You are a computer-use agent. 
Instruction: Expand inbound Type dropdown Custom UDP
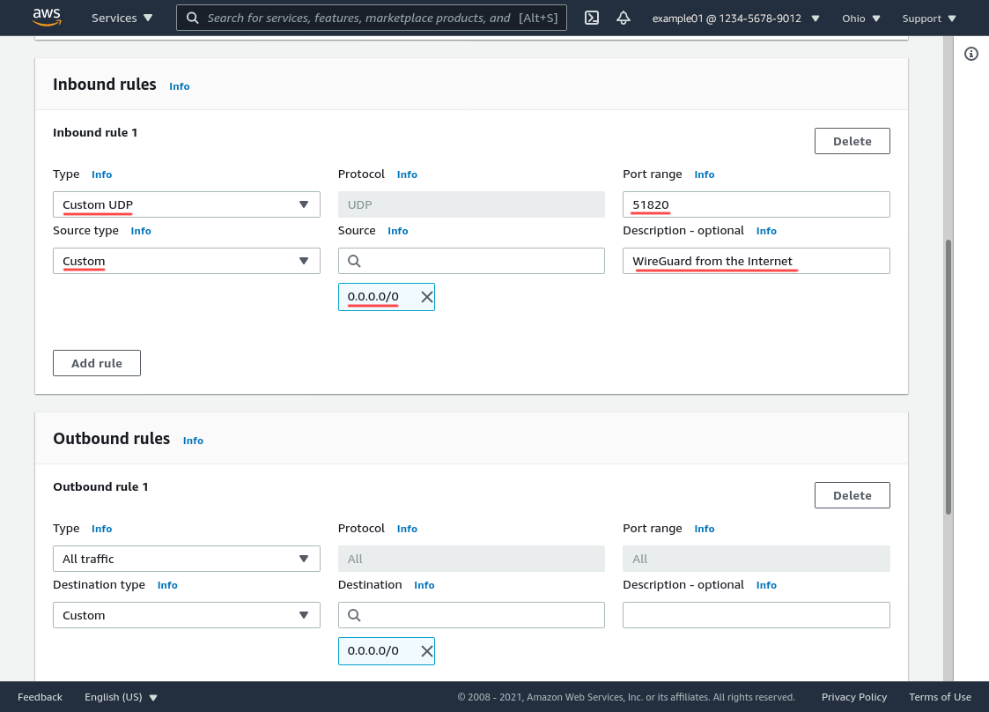[187, 204]
